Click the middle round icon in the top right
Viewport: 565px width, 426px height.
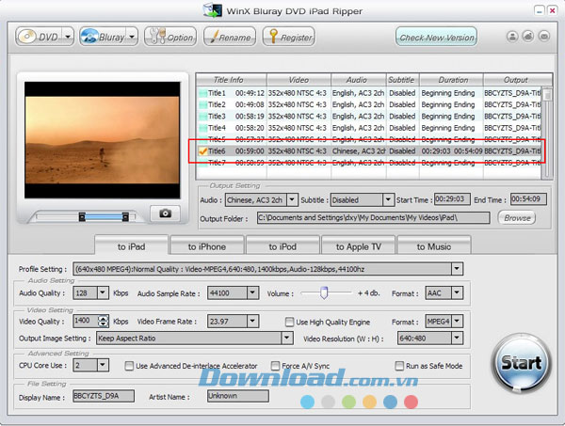[x=528, y=37]
